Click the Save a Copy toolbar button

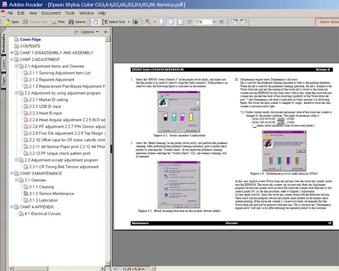35,22
